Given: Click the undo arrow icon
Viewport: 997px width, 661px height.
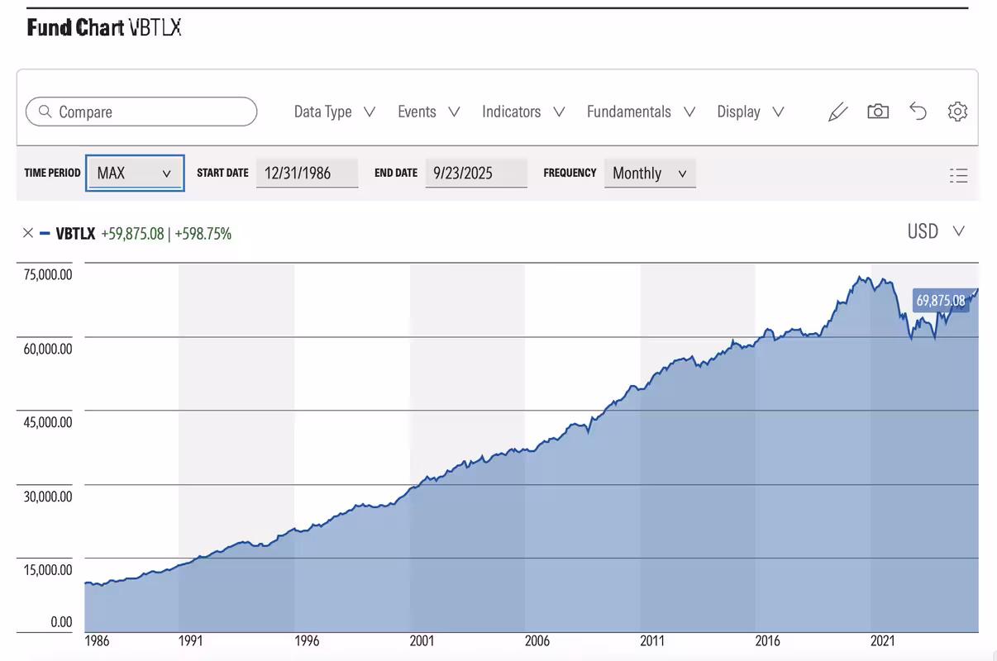Looking at the screenshot, I should (918, 112).
